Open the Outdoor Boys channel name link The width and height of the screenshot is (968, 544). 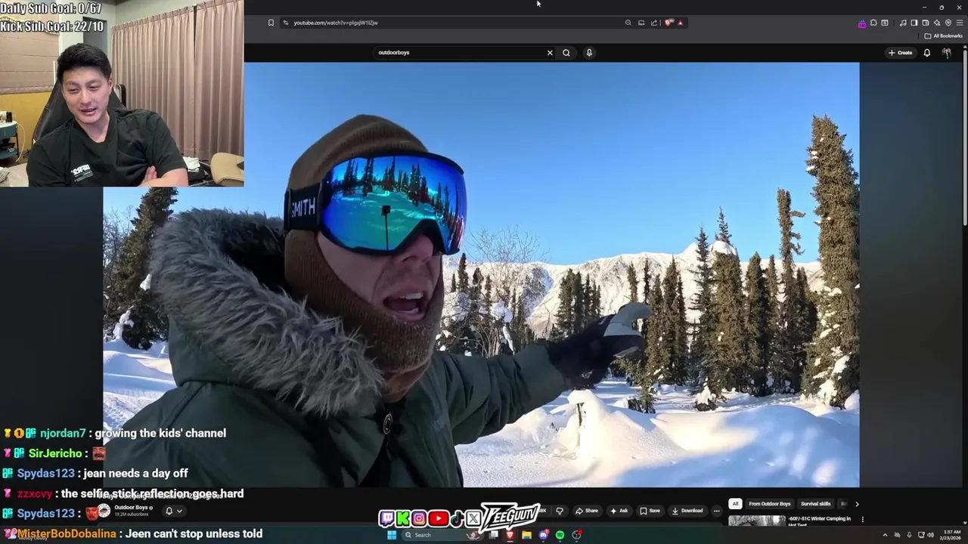(132, 508)
